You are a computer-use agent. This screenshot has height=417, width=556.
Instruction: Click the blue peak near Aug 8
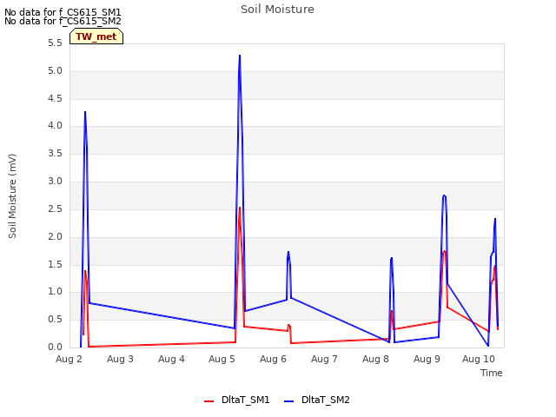[x=392, y=258]
